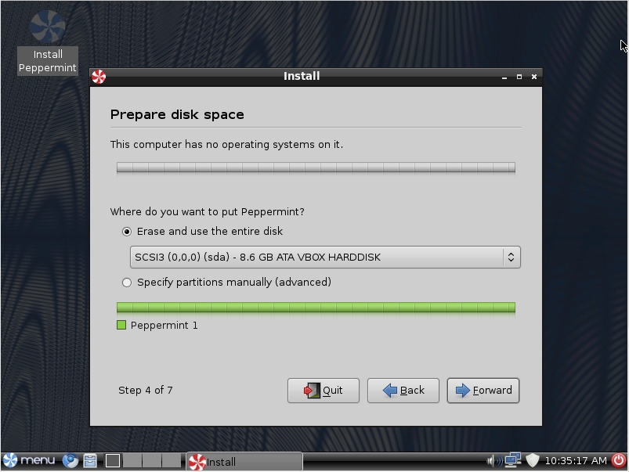Viewport: 629px width, 472px height.
Task: Select the Install window taskbar entry
Action: (x=244, y=461)
